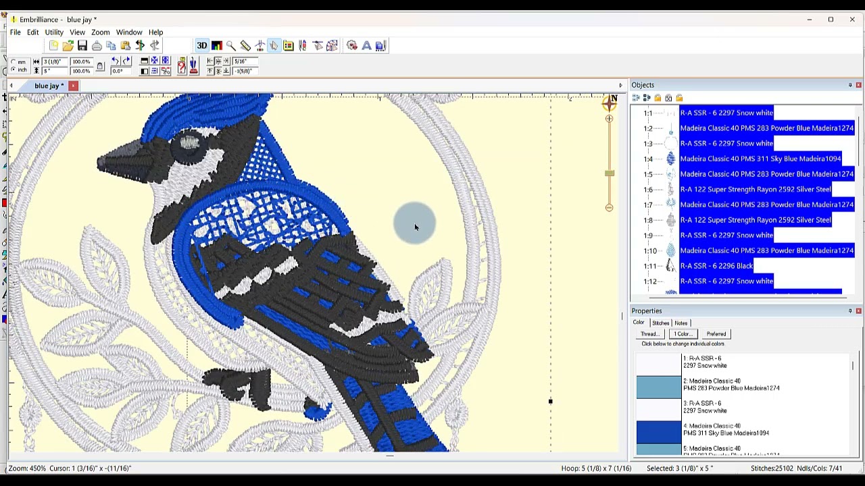The image size is (865, 486).
Task: Click the expand-all icon in Objects panel
Action: tap(636, 98)
